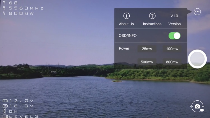210x118 pixels.
Task: Tap the transmitter battery 12.2V reading
Action: pos(22,101)
